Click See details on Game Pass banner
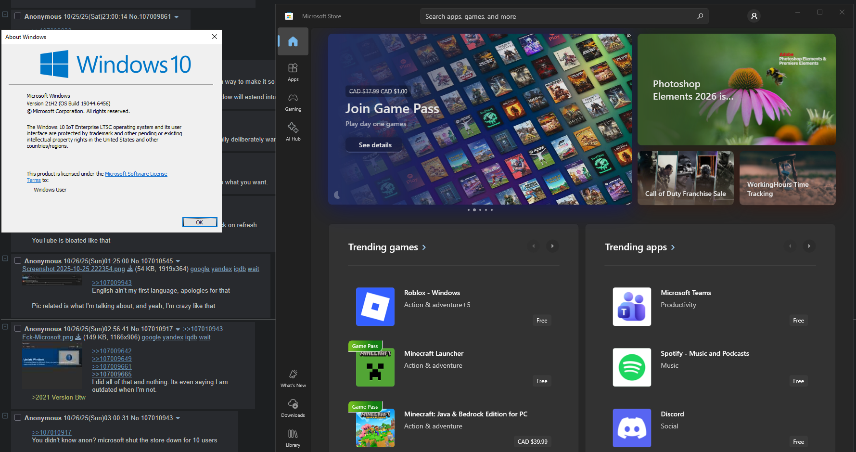The image size is (856, 452). point(375,145)
